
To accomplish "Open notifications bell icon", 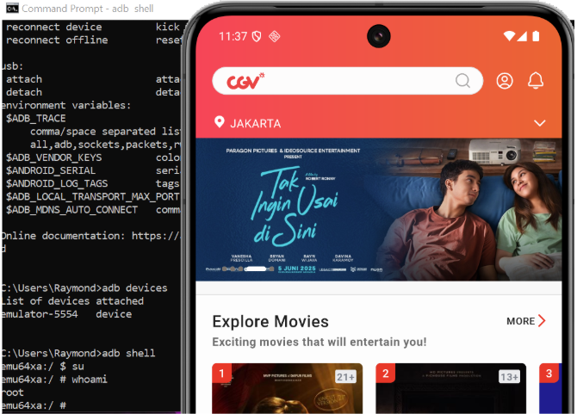I will [536, 81].
